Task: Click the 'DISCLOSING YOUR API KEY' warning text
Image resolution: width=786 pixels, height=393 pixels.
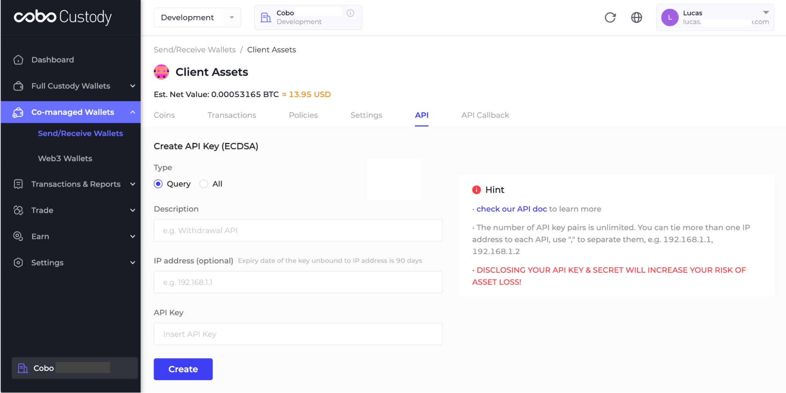Action: [x=609, y=276]
